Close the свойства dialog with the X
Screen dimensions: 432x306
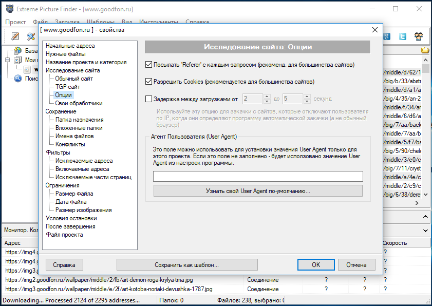point(375,30)
